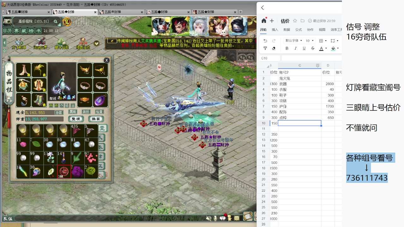Expand the fill color dropdown arrow
404x227 pixels.
click(338, 49)
